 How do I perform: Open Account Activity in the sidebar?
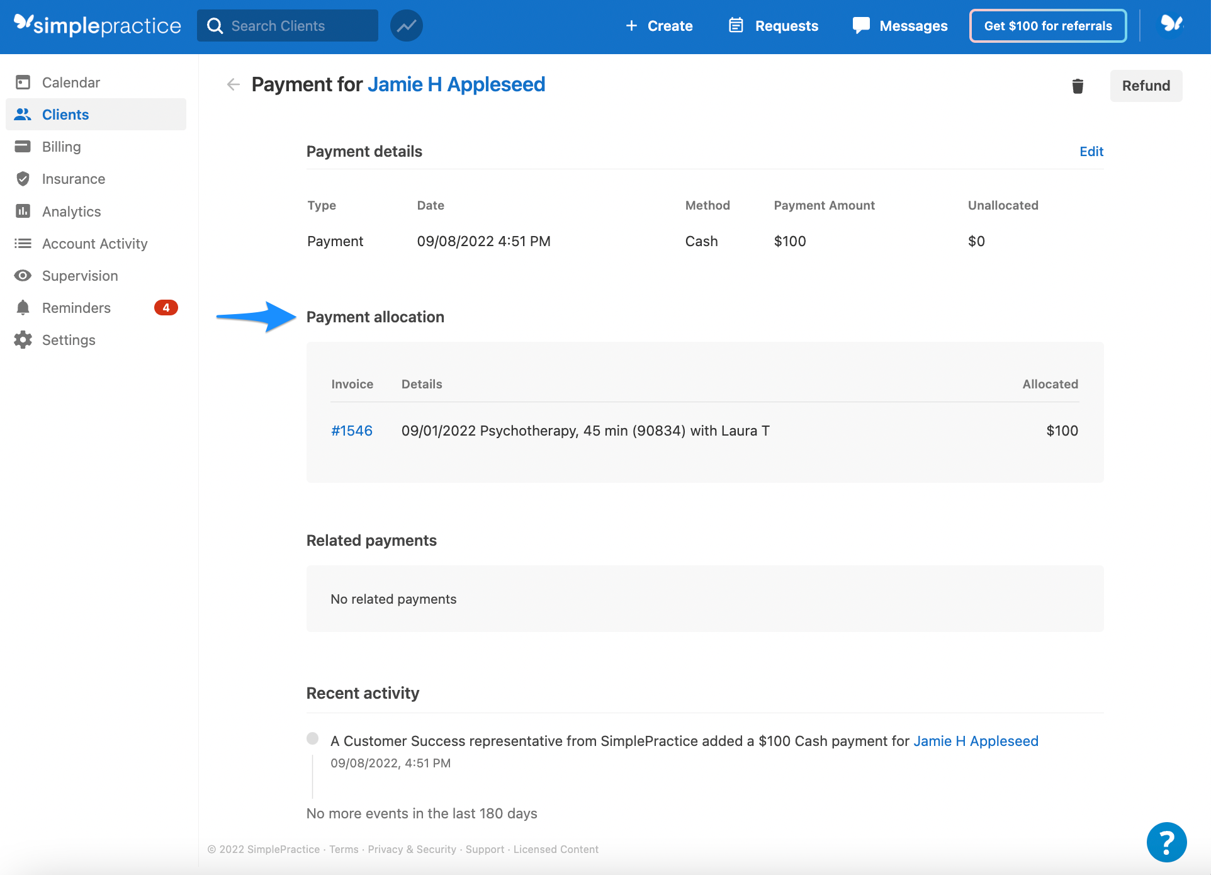pos(94,244)
